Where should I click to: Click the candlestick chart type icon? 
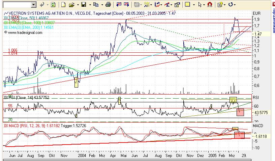tap(157, 5)
